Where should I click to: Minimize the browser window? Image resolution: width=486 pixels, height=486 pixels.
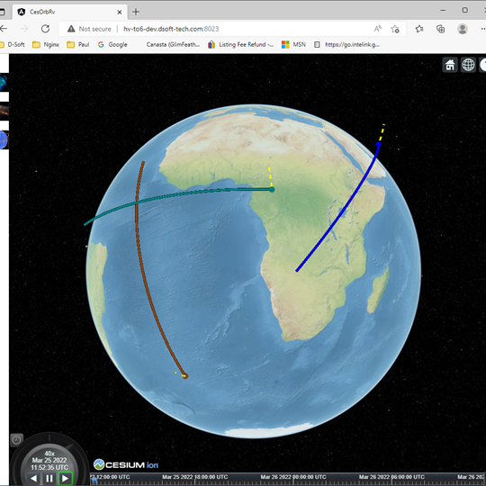click(x=443, y=10)
